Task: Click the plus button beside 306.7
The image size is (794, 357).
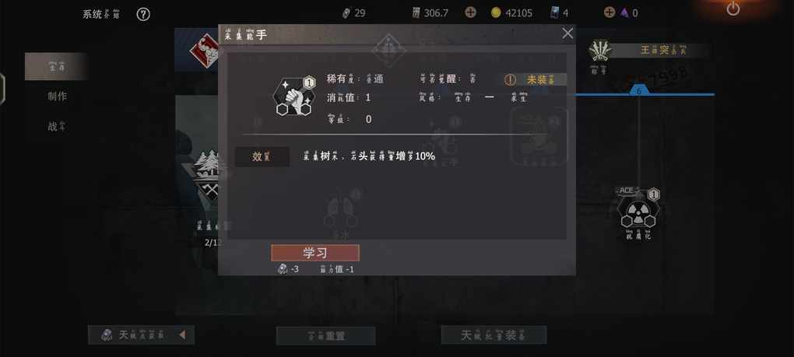Action: 470,12
